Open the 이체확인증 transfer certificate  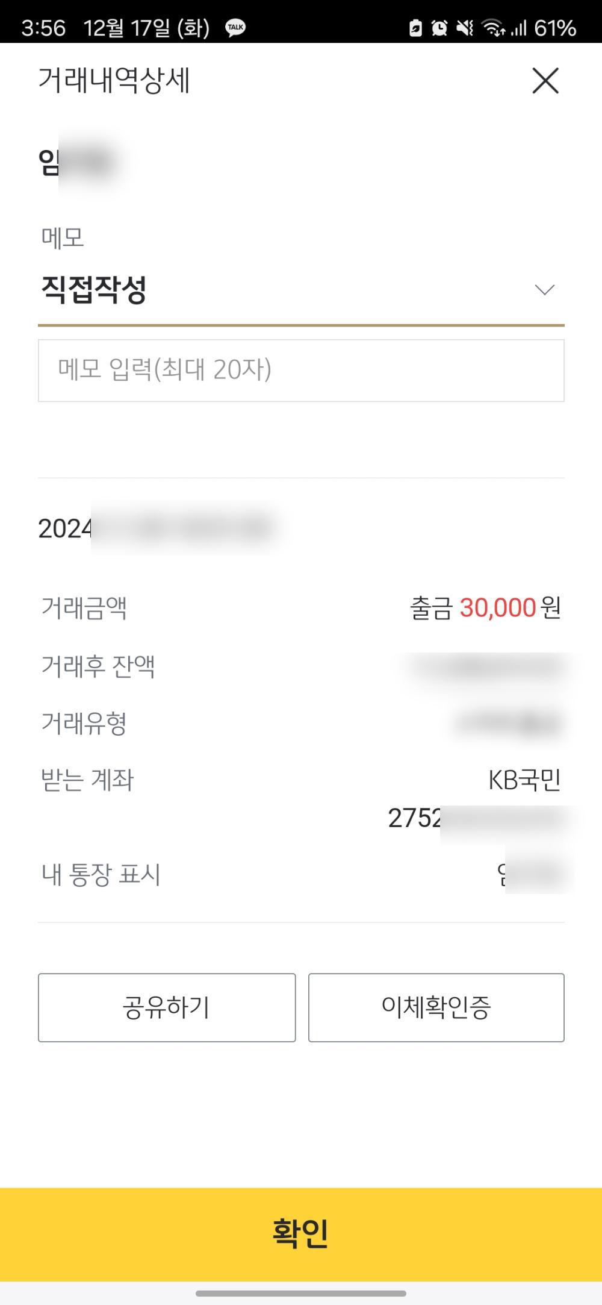(436, 1007)
